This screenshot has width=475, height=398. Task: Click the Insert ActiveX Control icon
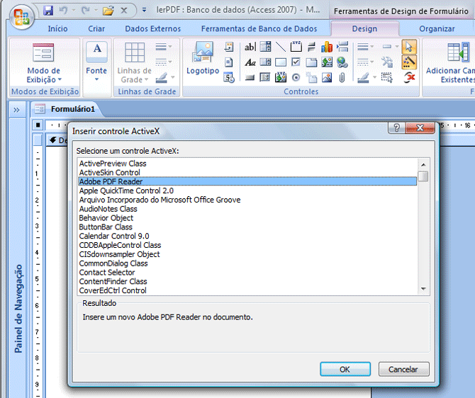click(409, 78)
